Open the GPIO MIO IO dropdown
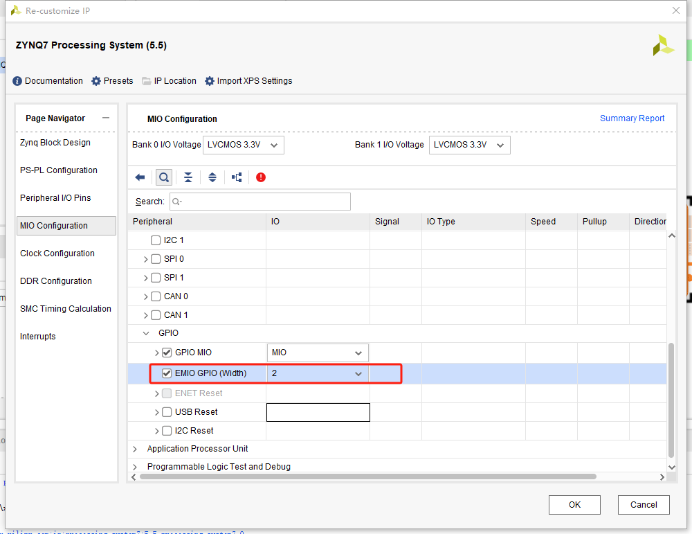 [x=318, y=353]
